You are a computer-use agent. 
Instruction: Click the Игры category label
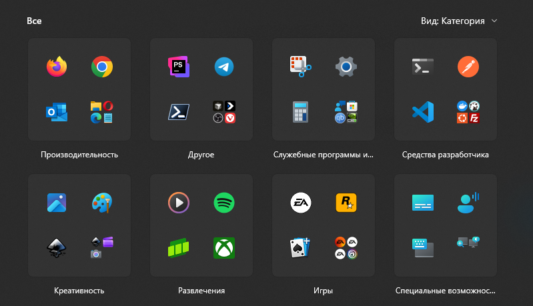324,291
